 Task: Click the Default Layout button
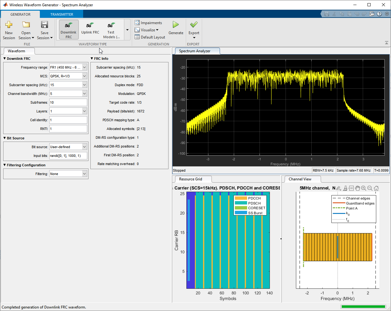150,37
